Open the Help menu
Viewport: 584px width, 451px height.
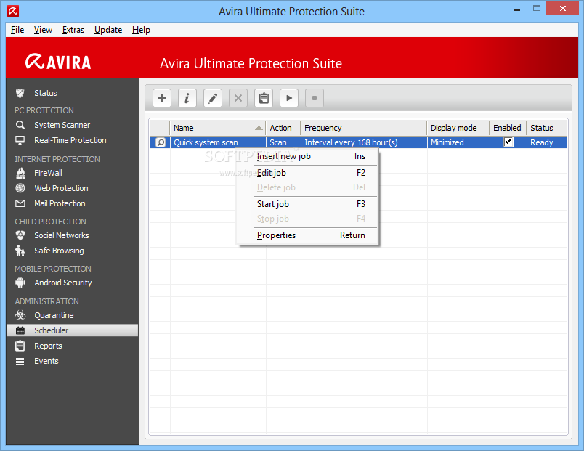pyautogui.click(x=141, y=30)
